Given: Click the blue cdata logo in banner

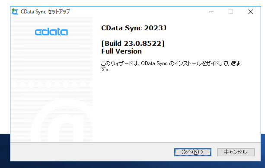Looking at the screenshot, I should coord(51,32).
